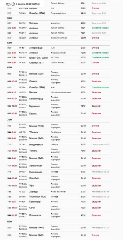The image size is (123, 240).
Task: Click the clock icon beside the date
Action: 13,4
